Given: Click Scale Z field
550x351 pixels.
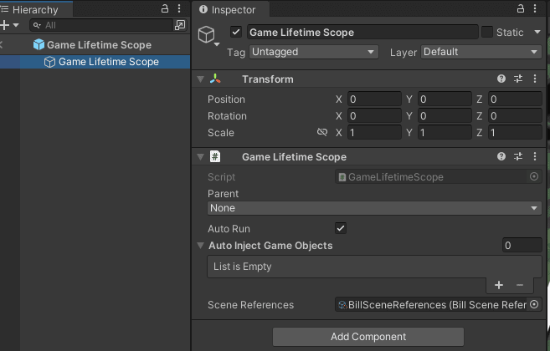Looking at the screenshot, I should pyautogui.click(x=515, y=133).
